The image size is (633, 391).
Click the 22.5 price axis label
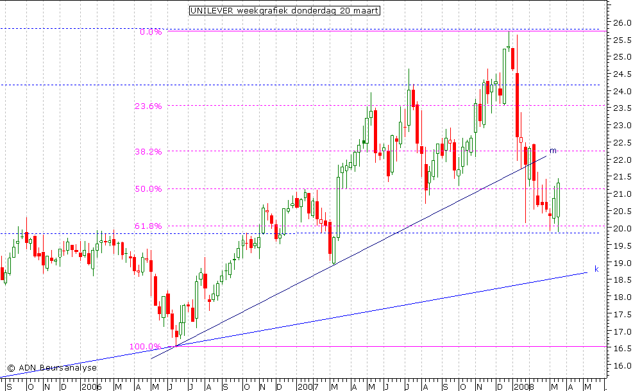(x=622, y=143)
